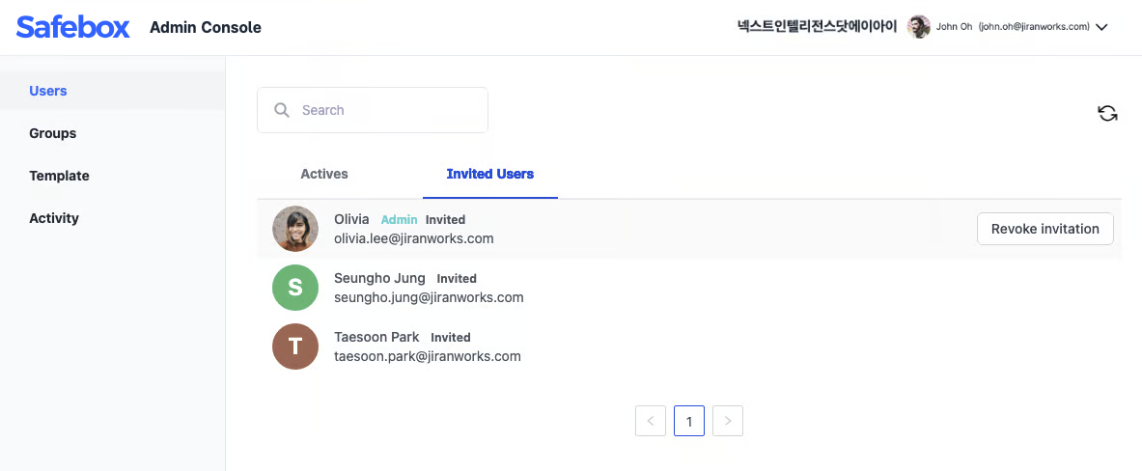Viewport: 1142px width, 471px height.
Task: Open Groups in the sidebar
Action: pos(53,133)
